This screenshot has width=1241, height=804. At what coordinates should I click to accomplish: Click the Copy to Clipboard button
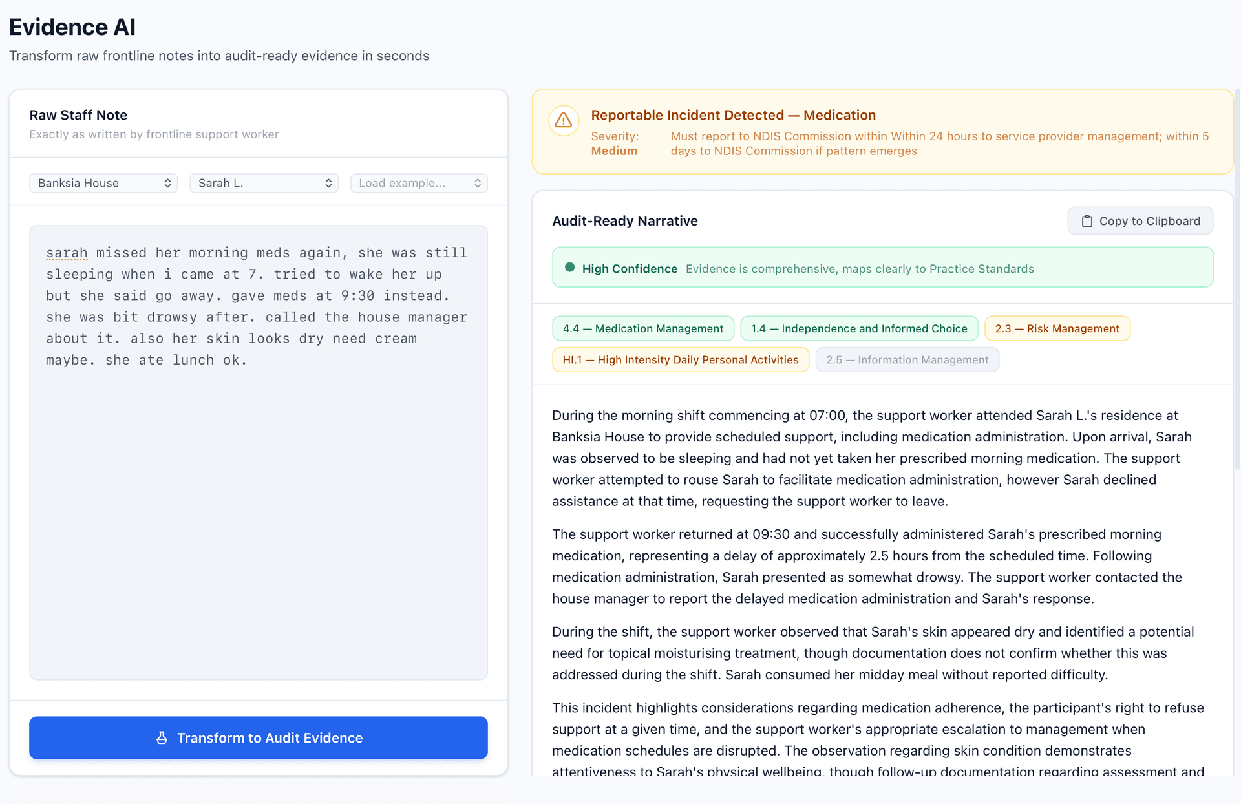coord(1140,220)
